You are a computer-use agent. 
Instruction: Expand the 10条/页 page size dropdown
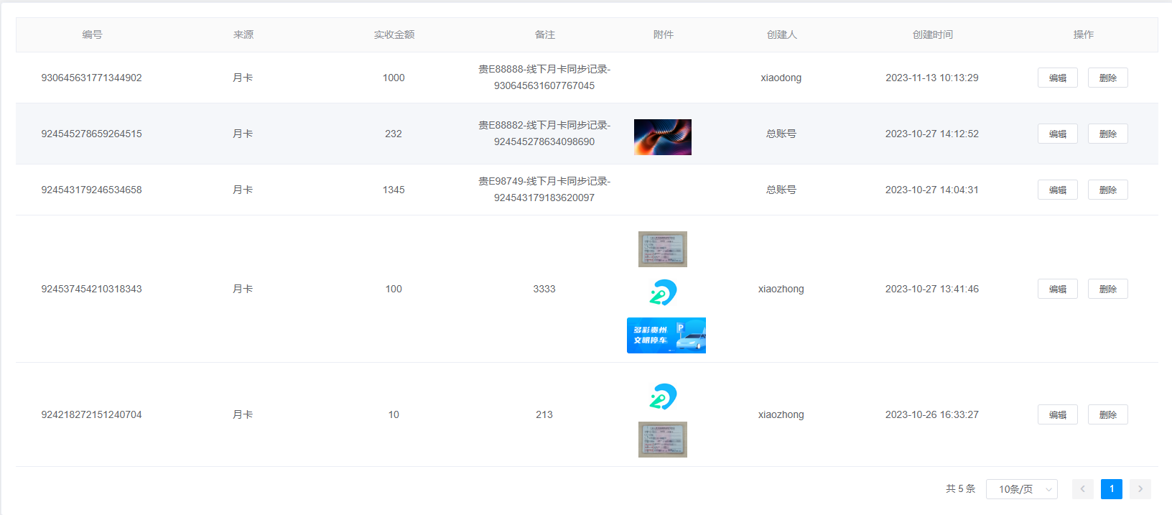1021,489
